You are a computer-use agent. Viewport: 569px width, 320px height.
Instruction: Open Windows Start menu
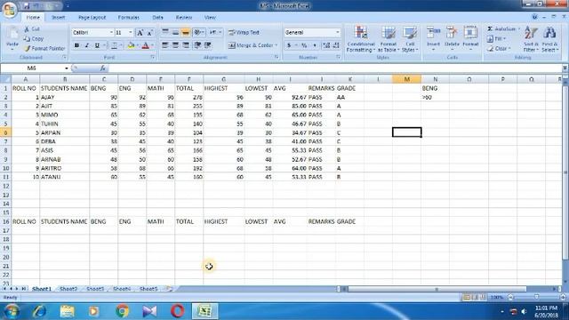coord(12,311)
